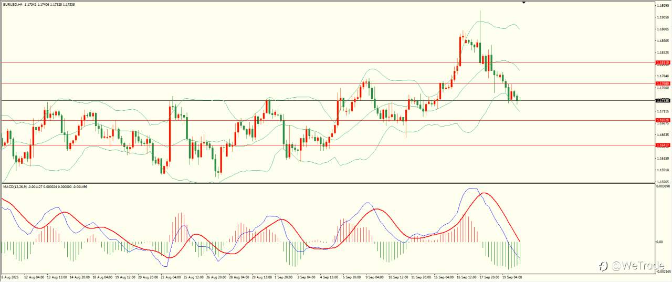
Task: Click the 1.16150 price axis value
Action: click(x=663, y=158)
